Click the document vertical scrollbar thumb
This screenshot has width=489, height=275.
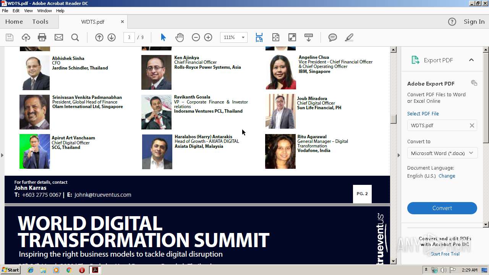393,119
